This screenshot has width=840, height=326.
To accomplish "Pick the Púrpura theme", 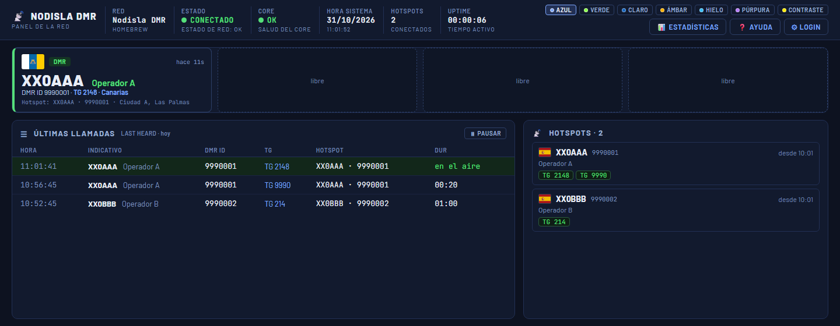I will pos(752,10).
